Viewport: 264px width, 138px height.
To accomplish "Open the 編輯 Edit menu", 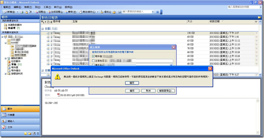I will click(17, 7).
